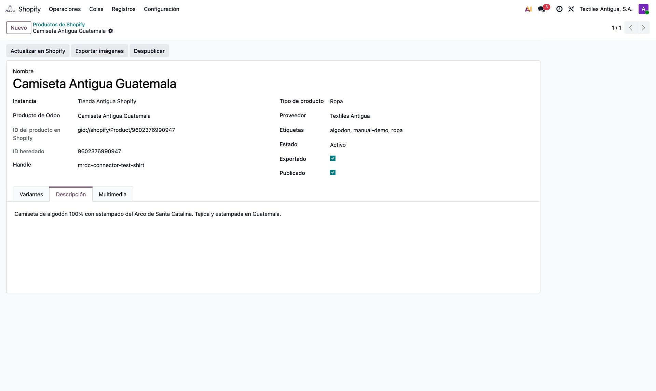Open the AI assistant icon
This screenshot has height=391, width=656.
(x=528, y=9)
